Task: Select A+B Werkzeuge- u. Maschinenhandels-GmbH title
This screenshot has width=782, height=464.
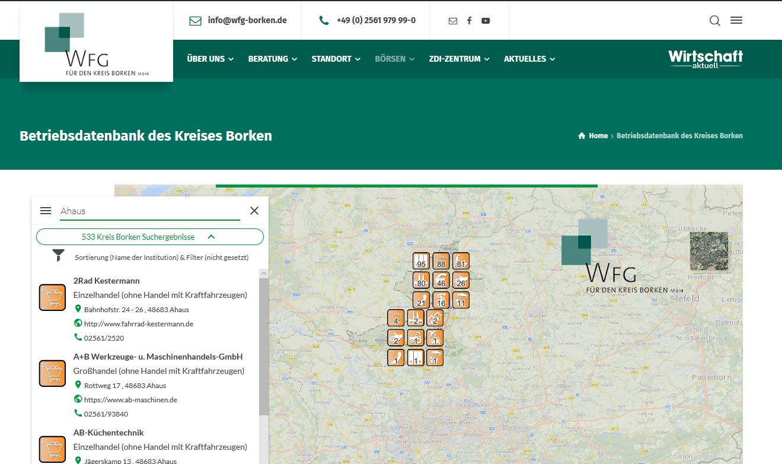Action: [x=158, y=357]
